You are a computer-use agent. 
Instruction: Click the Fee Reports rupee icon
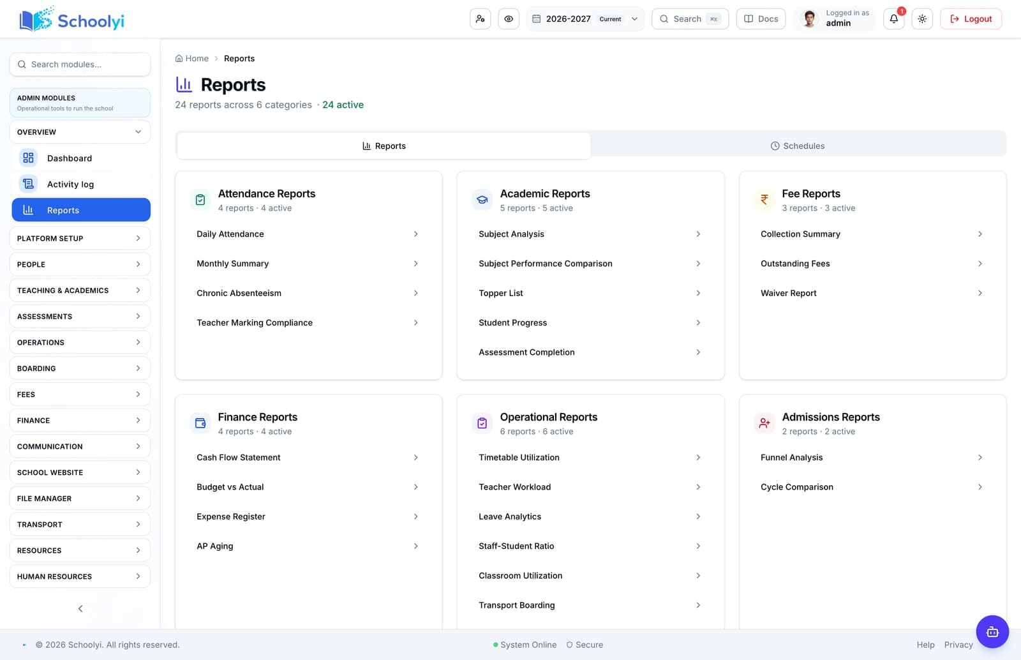pyautogui.click(x=764, y=200)
